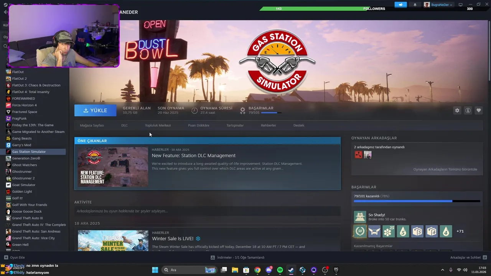Open So Shady! achievement icon

360,217
